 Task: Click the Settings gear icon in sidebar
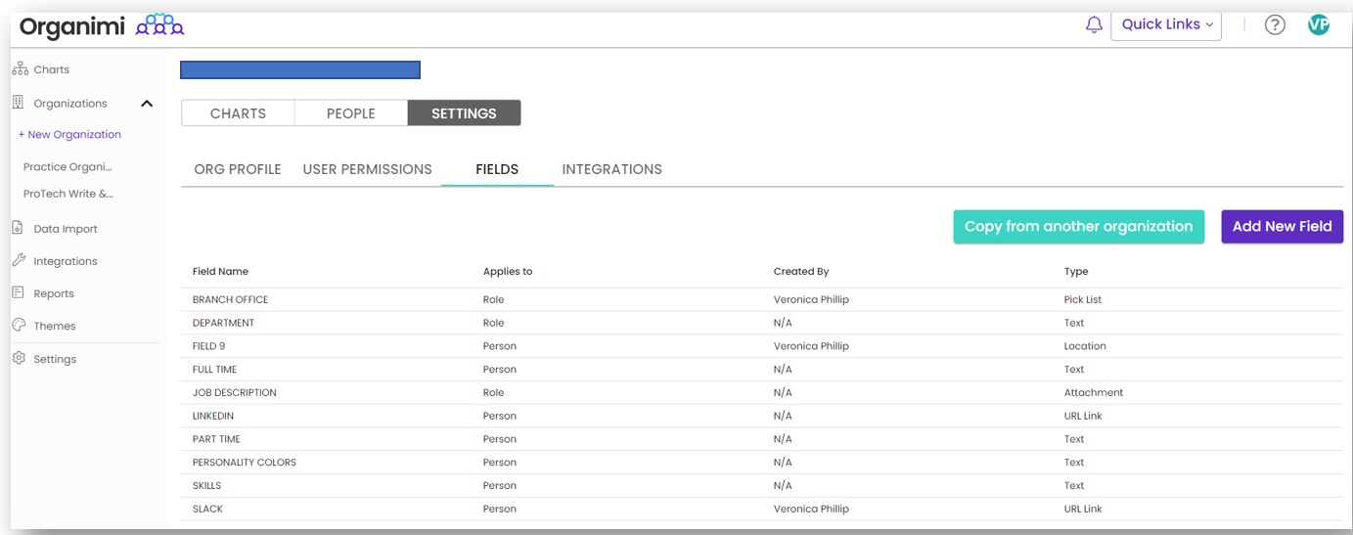(x=19, y=359)
